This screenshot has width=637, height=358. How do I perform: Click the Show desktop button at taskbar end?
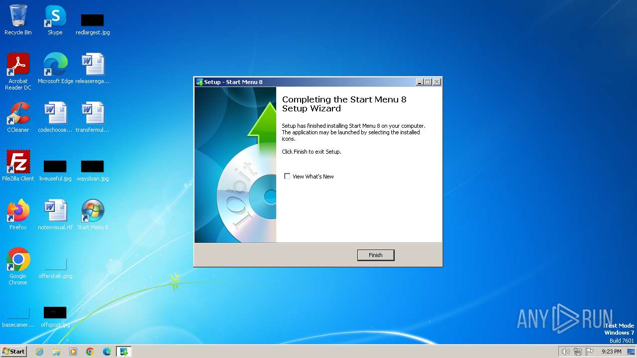click(x=631, y=352)
